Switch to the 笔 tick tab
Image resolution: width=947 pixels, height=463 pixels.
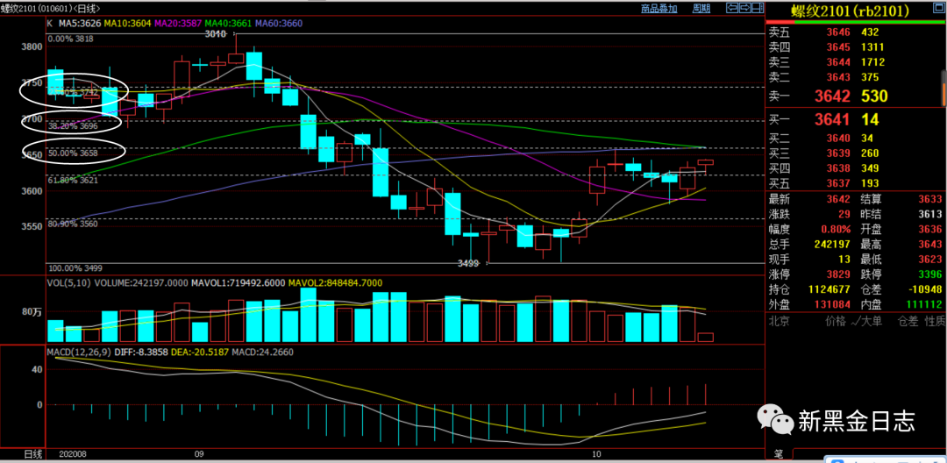(779, 454)
